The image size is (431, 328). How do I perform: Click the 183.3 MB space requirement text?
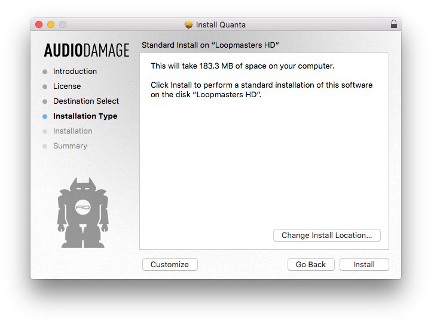click(x=242, y=66)
